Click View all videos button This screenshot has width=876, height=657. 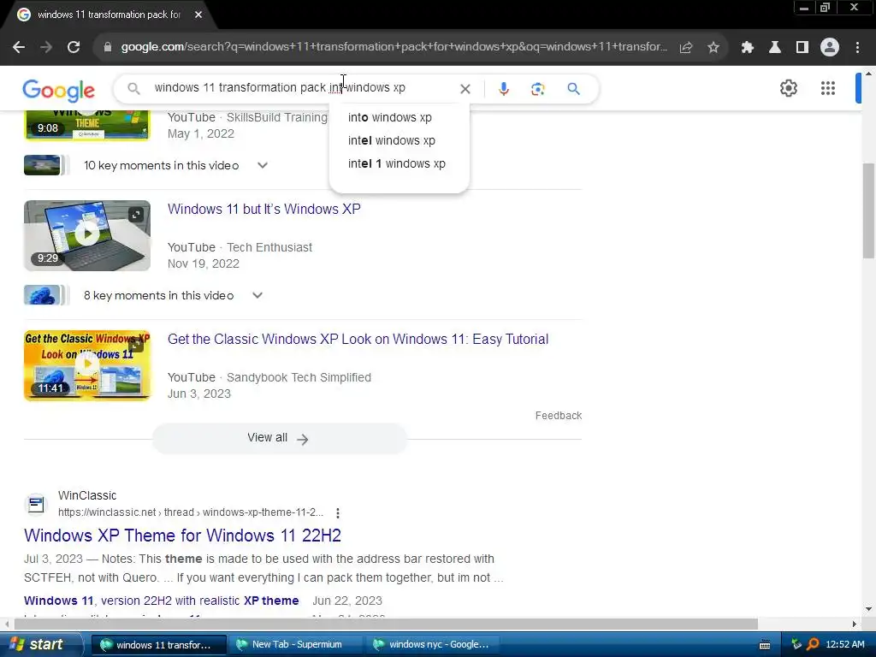(x=279, y=439)
